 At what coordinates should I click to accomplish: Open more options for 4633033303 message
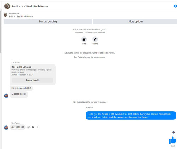[37, 127]
